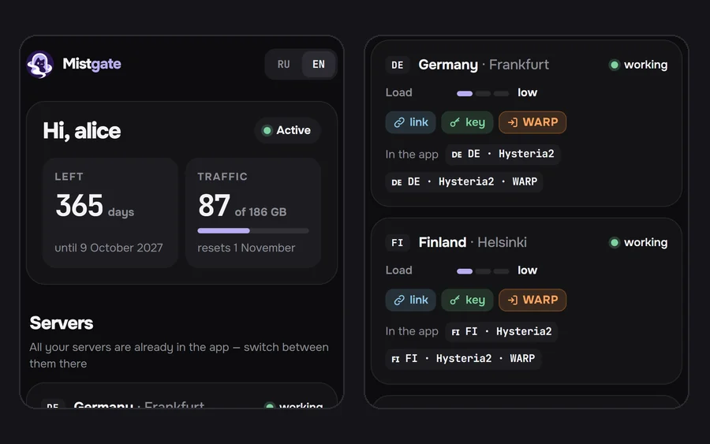Click the key icon in Finland card
This screenshot has height=444, width=710.
[454, 300]
